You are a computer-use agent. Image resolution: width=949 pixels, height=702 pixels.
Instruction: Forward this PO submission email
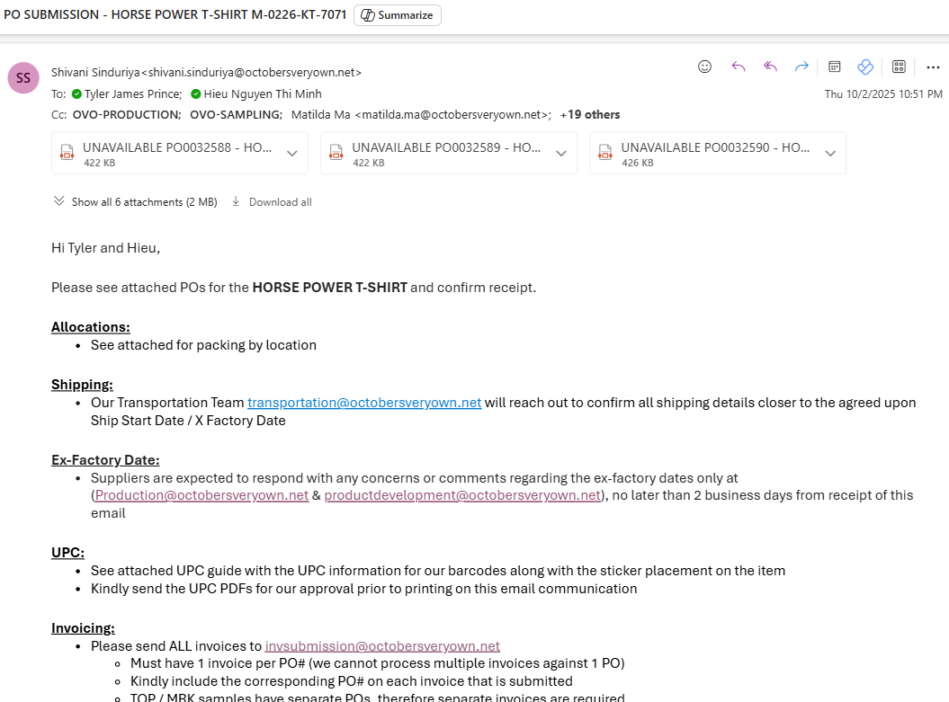[x=801, y=67]
